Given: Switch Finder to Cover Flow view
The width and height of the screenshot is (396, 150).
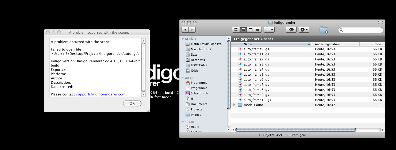Looking at the screenshot, I should pos(258,30).
